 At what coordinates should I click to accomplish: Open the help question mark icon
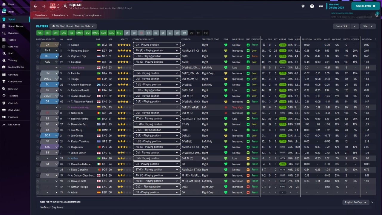(312, 6)
